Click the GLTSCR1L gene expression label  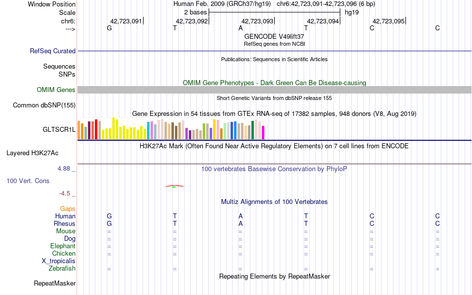[x=59, y=129]
